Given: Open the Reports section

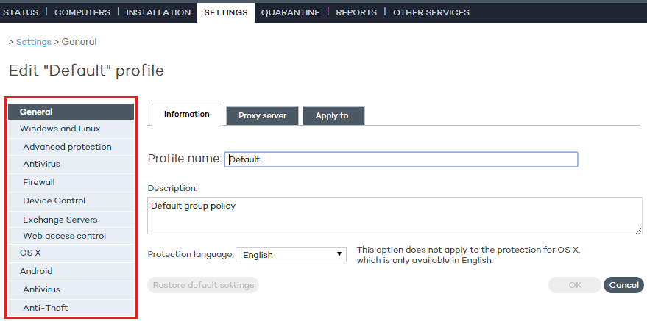Looking at the screenshot, I should [x=356, y=12].
